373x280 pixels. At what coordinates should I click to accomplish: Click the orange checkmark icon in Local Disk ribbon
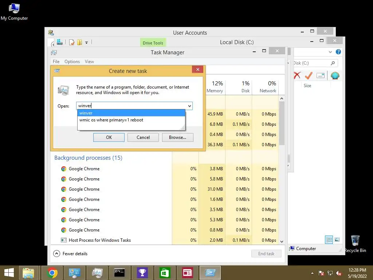309,75
